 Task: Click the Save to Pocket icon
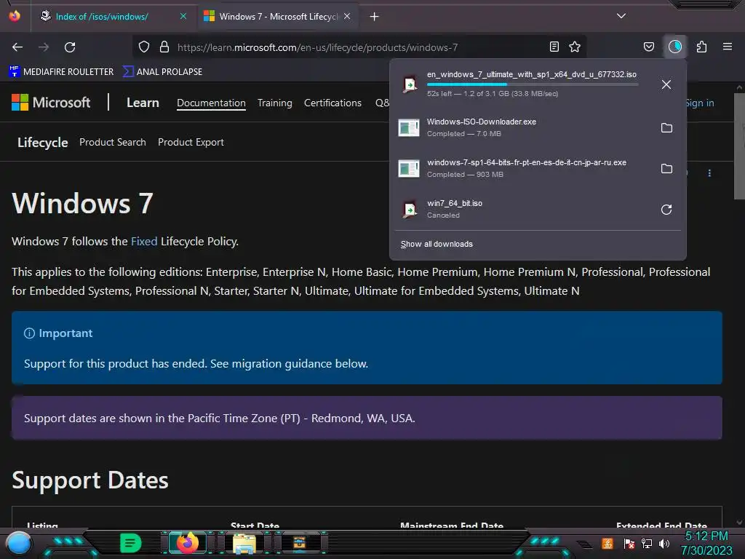coord(648,47)
